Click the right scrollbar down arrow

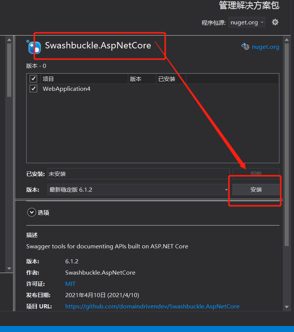[287, 307]
